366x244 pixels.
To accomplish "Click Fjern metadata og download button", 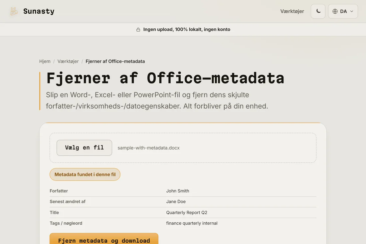I will tap(104, 239).
